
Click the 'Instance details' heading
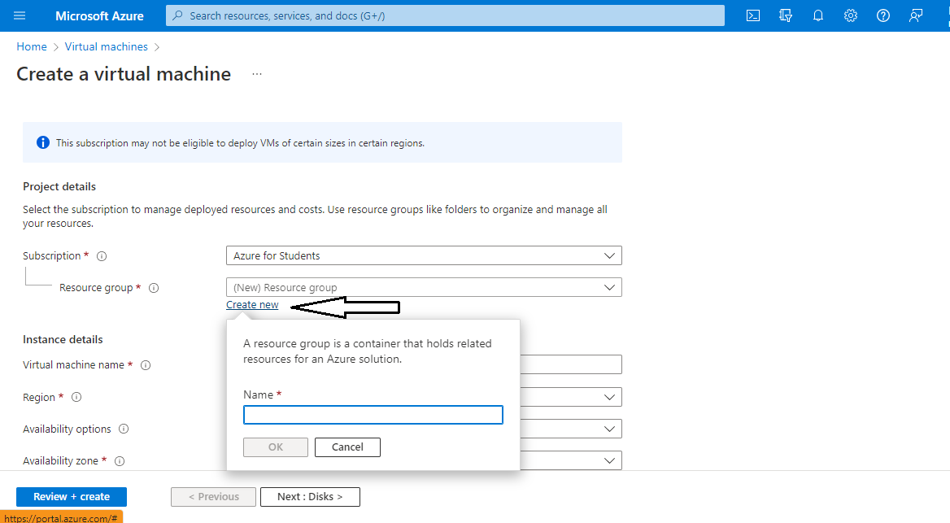[63, 339]
